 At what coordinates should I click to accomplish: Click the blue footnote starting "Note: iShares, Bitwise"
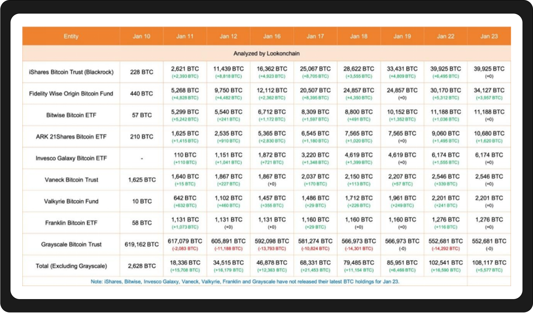(x=245, y=282)
